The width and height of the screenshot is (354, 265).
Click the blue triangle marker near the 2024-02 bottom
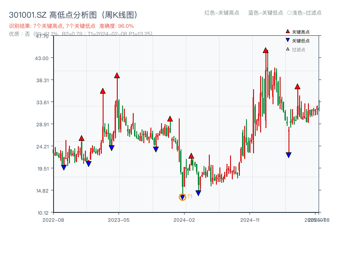(x=198, y=192)
